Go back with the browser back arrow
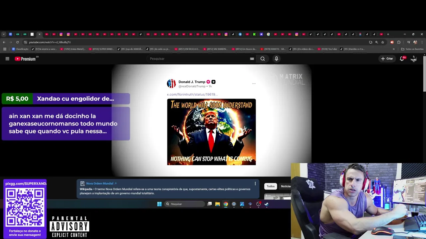The image size is (426, 239). (x=4, y=42)
